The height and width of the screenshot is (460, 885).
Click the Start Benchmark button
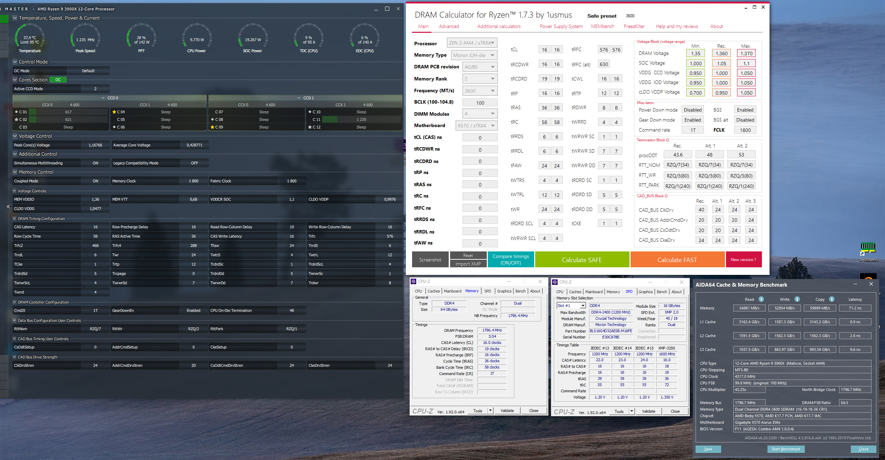point(786,449)
